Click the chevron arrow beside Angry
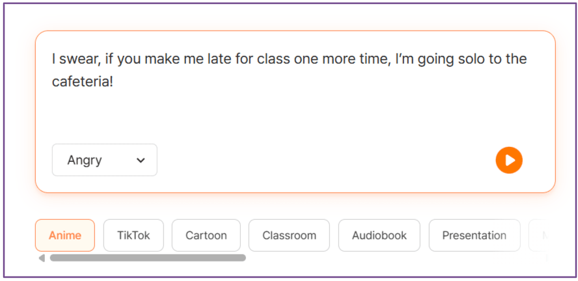The width and height of the screenshot is (578, 281). (141, 161)
